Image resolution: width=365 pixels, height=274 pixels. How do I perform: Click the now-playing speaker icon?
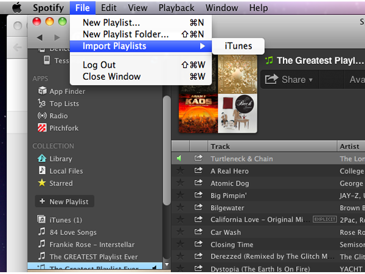point(179,158)
